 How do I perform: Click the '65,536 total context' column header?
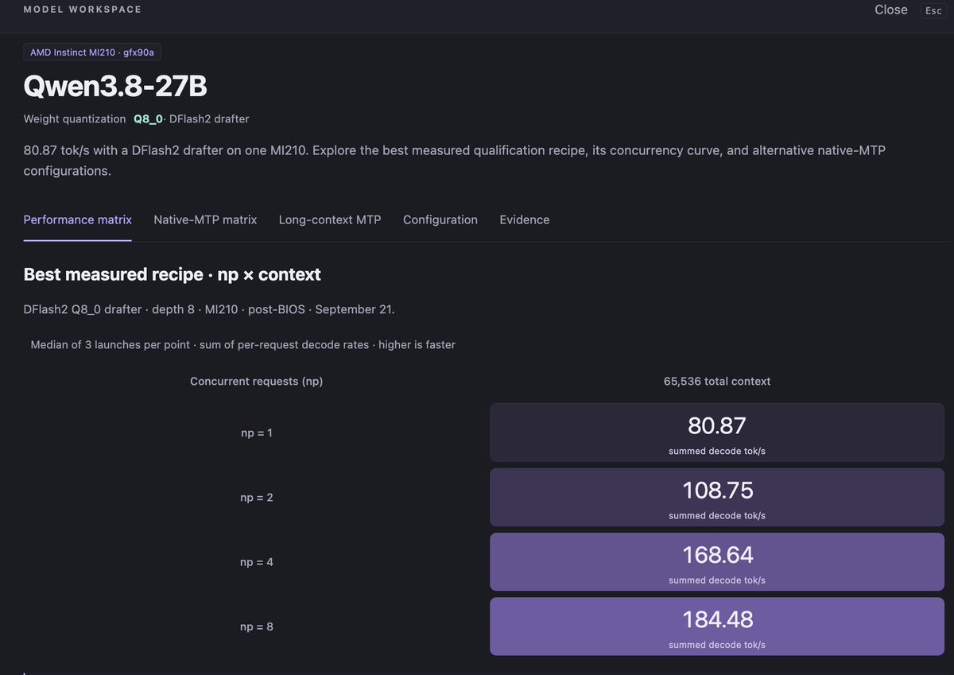717,381
